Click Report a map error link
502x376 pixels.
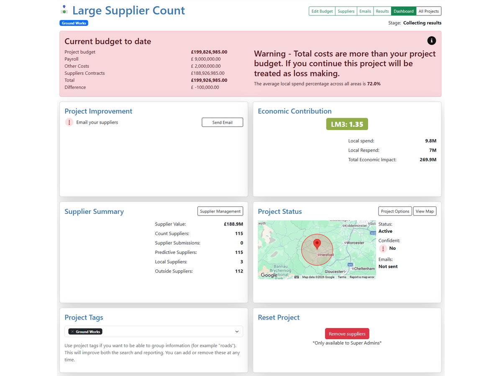362,277
